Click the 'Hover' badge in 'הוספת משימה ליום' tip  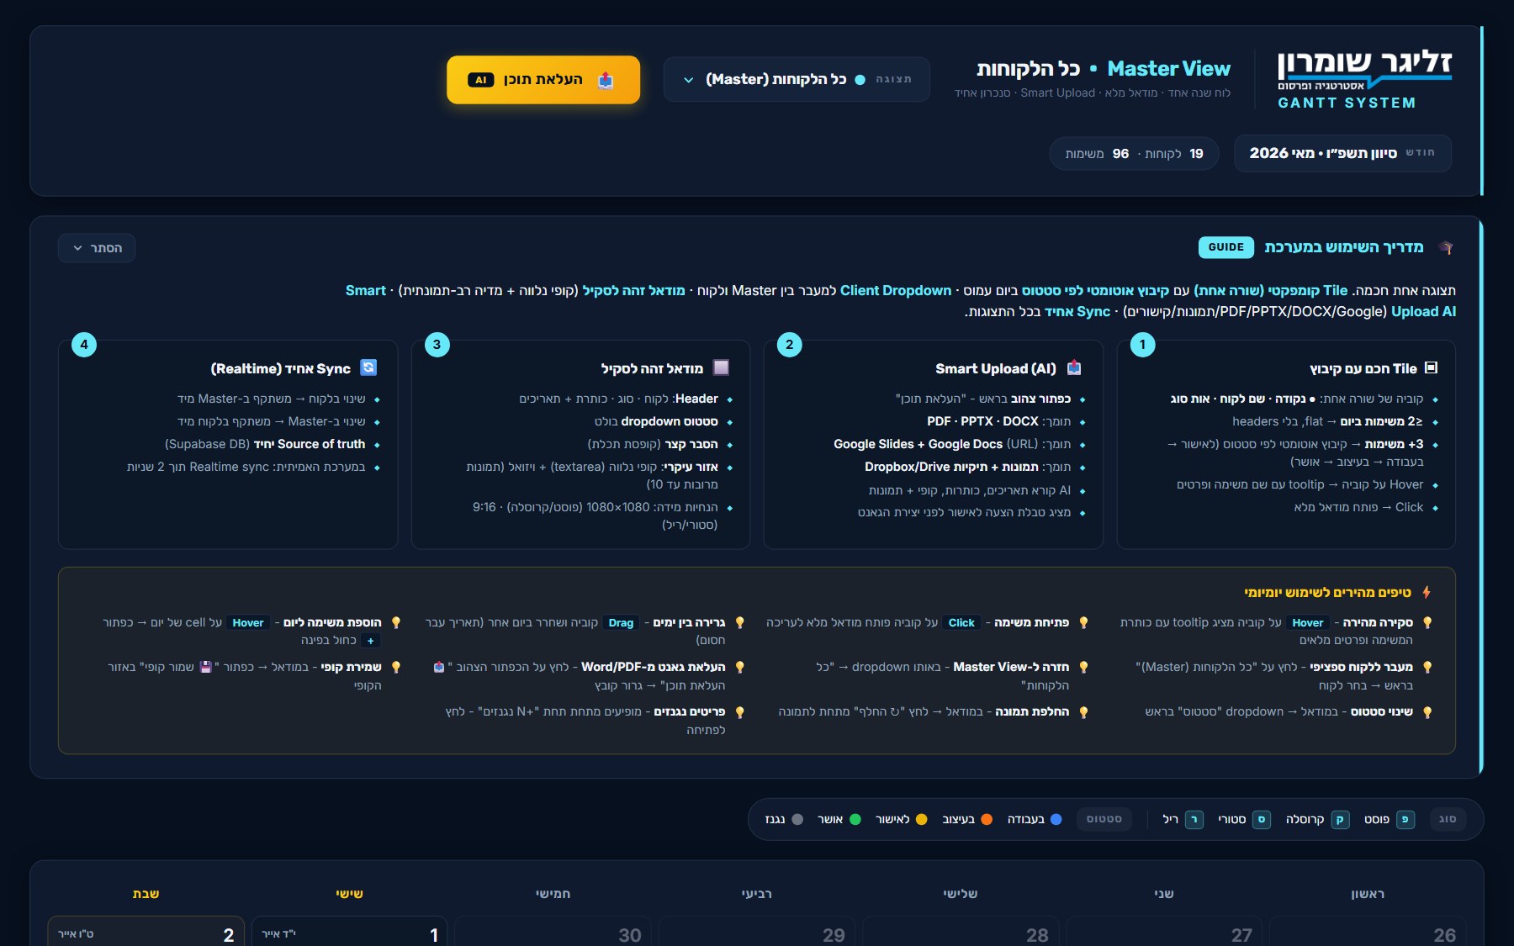tap(248, 623)
